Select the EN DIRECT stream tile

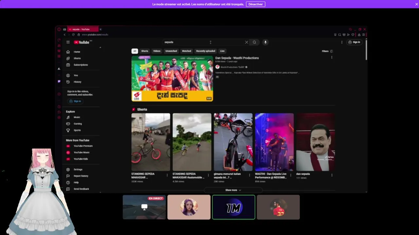[x=144, y=207]
